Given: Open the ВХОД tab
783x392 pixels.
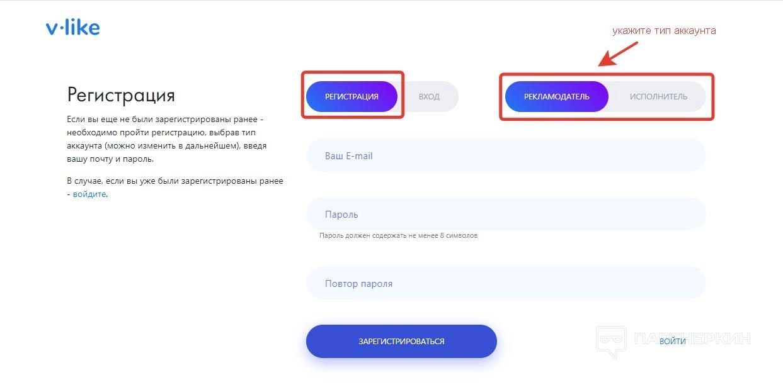Looking at the screenshot, I should tap(429, 97).
